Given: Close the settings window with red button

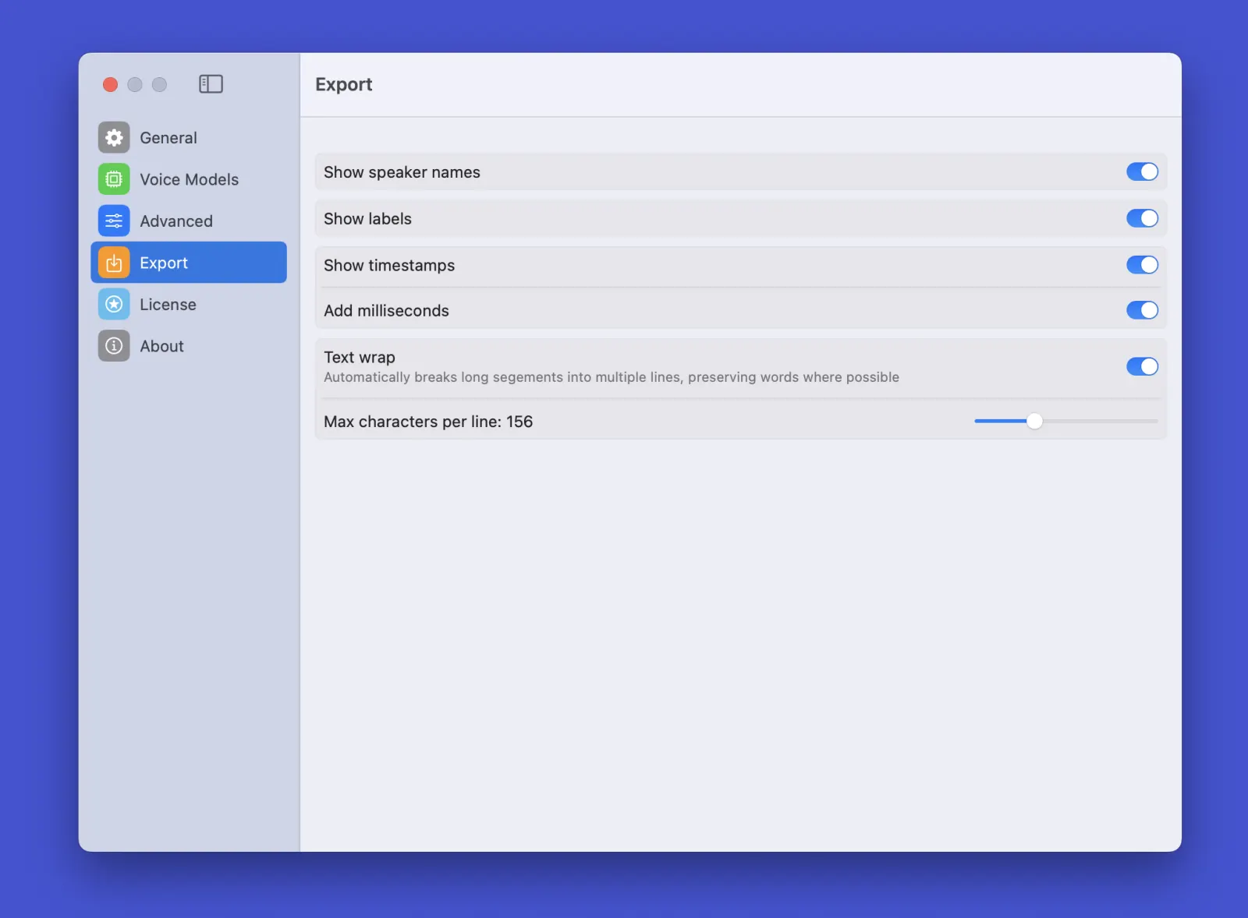Looking at the screenshot, I should pyautogui.click(x=110, y=84).
